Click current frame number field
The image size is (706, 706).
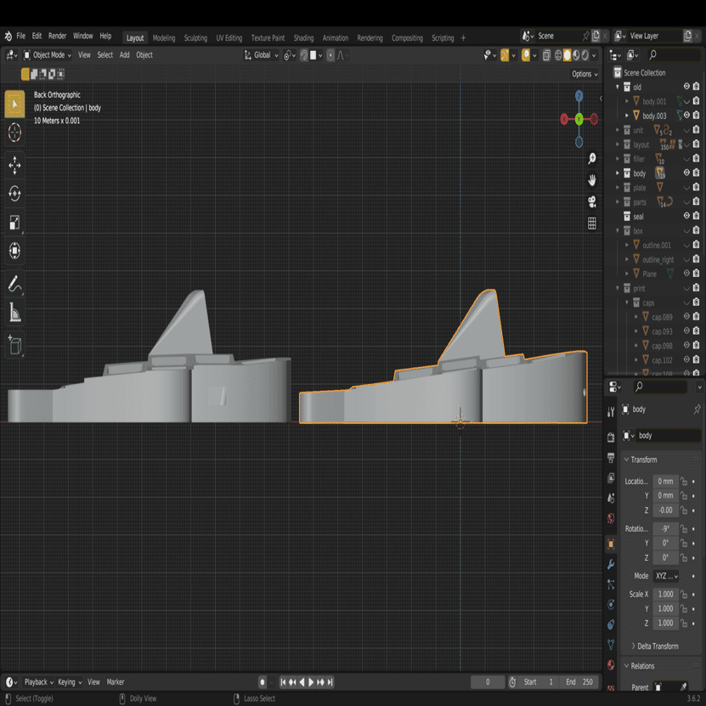pyautogui.click(x=488, y=682)
